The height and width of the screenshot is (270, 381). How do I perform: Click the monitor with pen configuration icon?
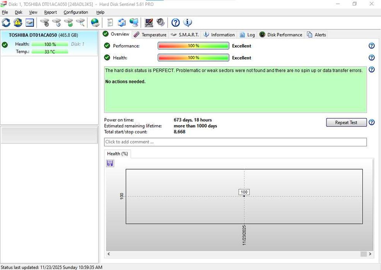(x=149, y=22)
